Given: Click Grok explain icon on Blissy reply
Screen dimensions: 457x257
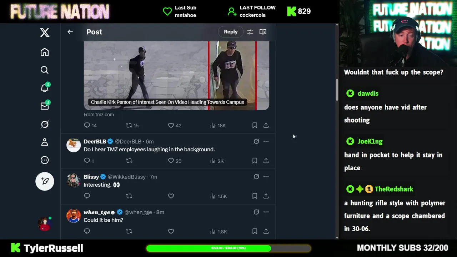Looking at the screenshot, I should click(x=256, y=177).
